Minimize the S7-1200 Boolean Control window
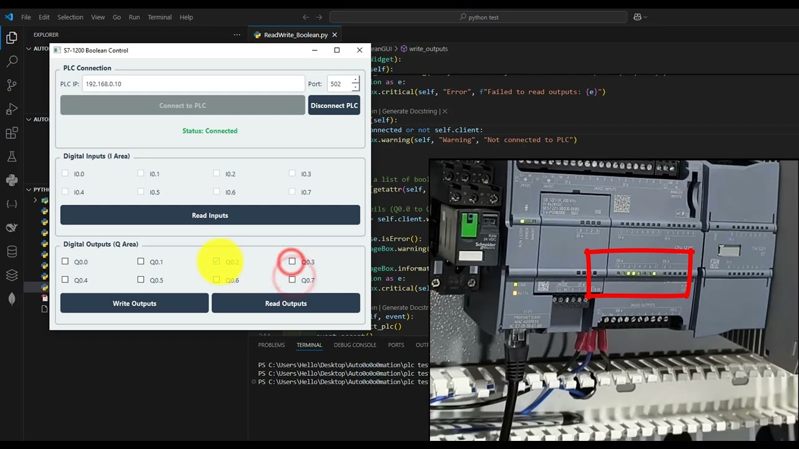This screenshot has width=799, height=449. 315,51
